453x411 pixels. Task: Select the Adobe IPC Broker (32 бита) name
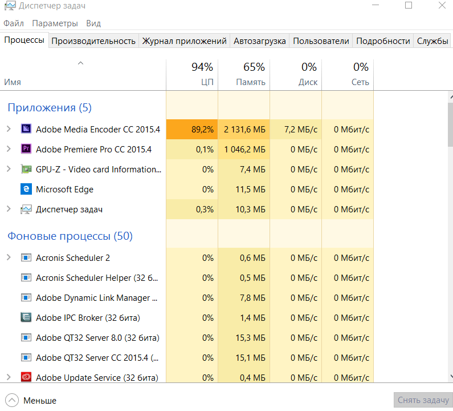[x=88, y=318]
